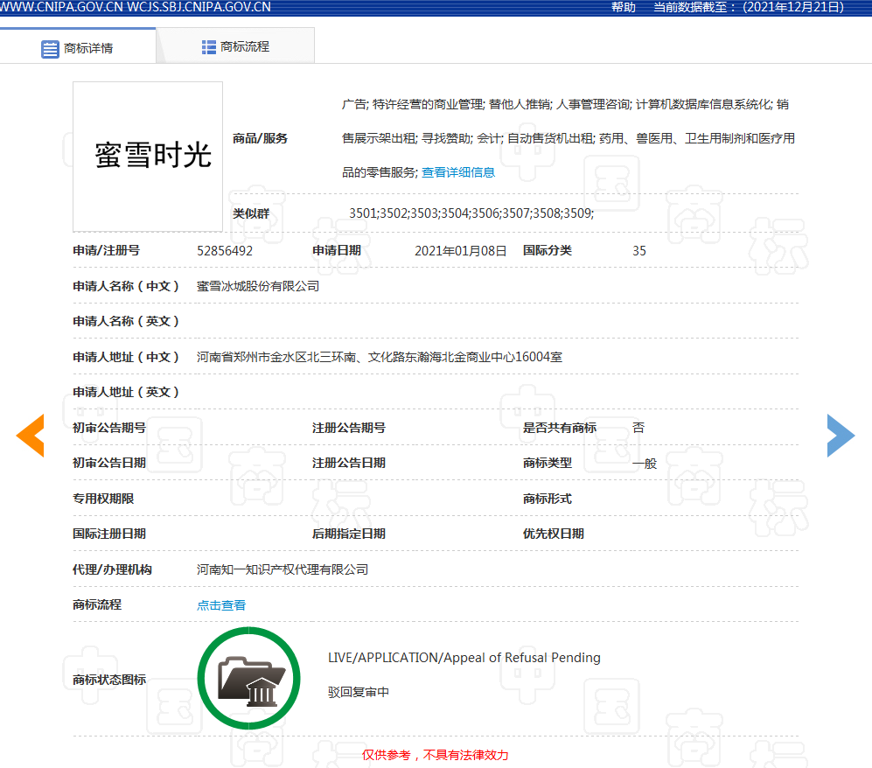Click the trademark status folder icon
Screen dimensions: 872x768
pos(248,679)
